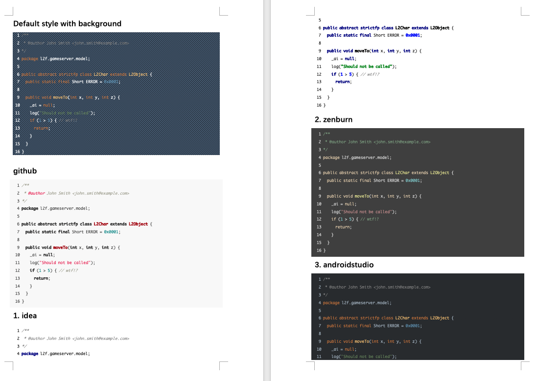The height and width of the screenshot is (381, 537).
Task: Click '_ai = null;' line in androidstudio block
Action: coord(344,349)
